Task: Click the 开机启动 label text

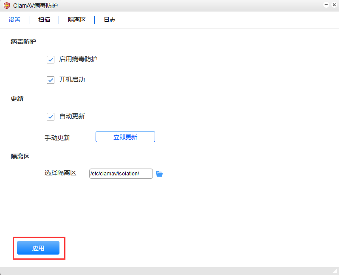Action: pyautogui.click(x=72, y=80)
